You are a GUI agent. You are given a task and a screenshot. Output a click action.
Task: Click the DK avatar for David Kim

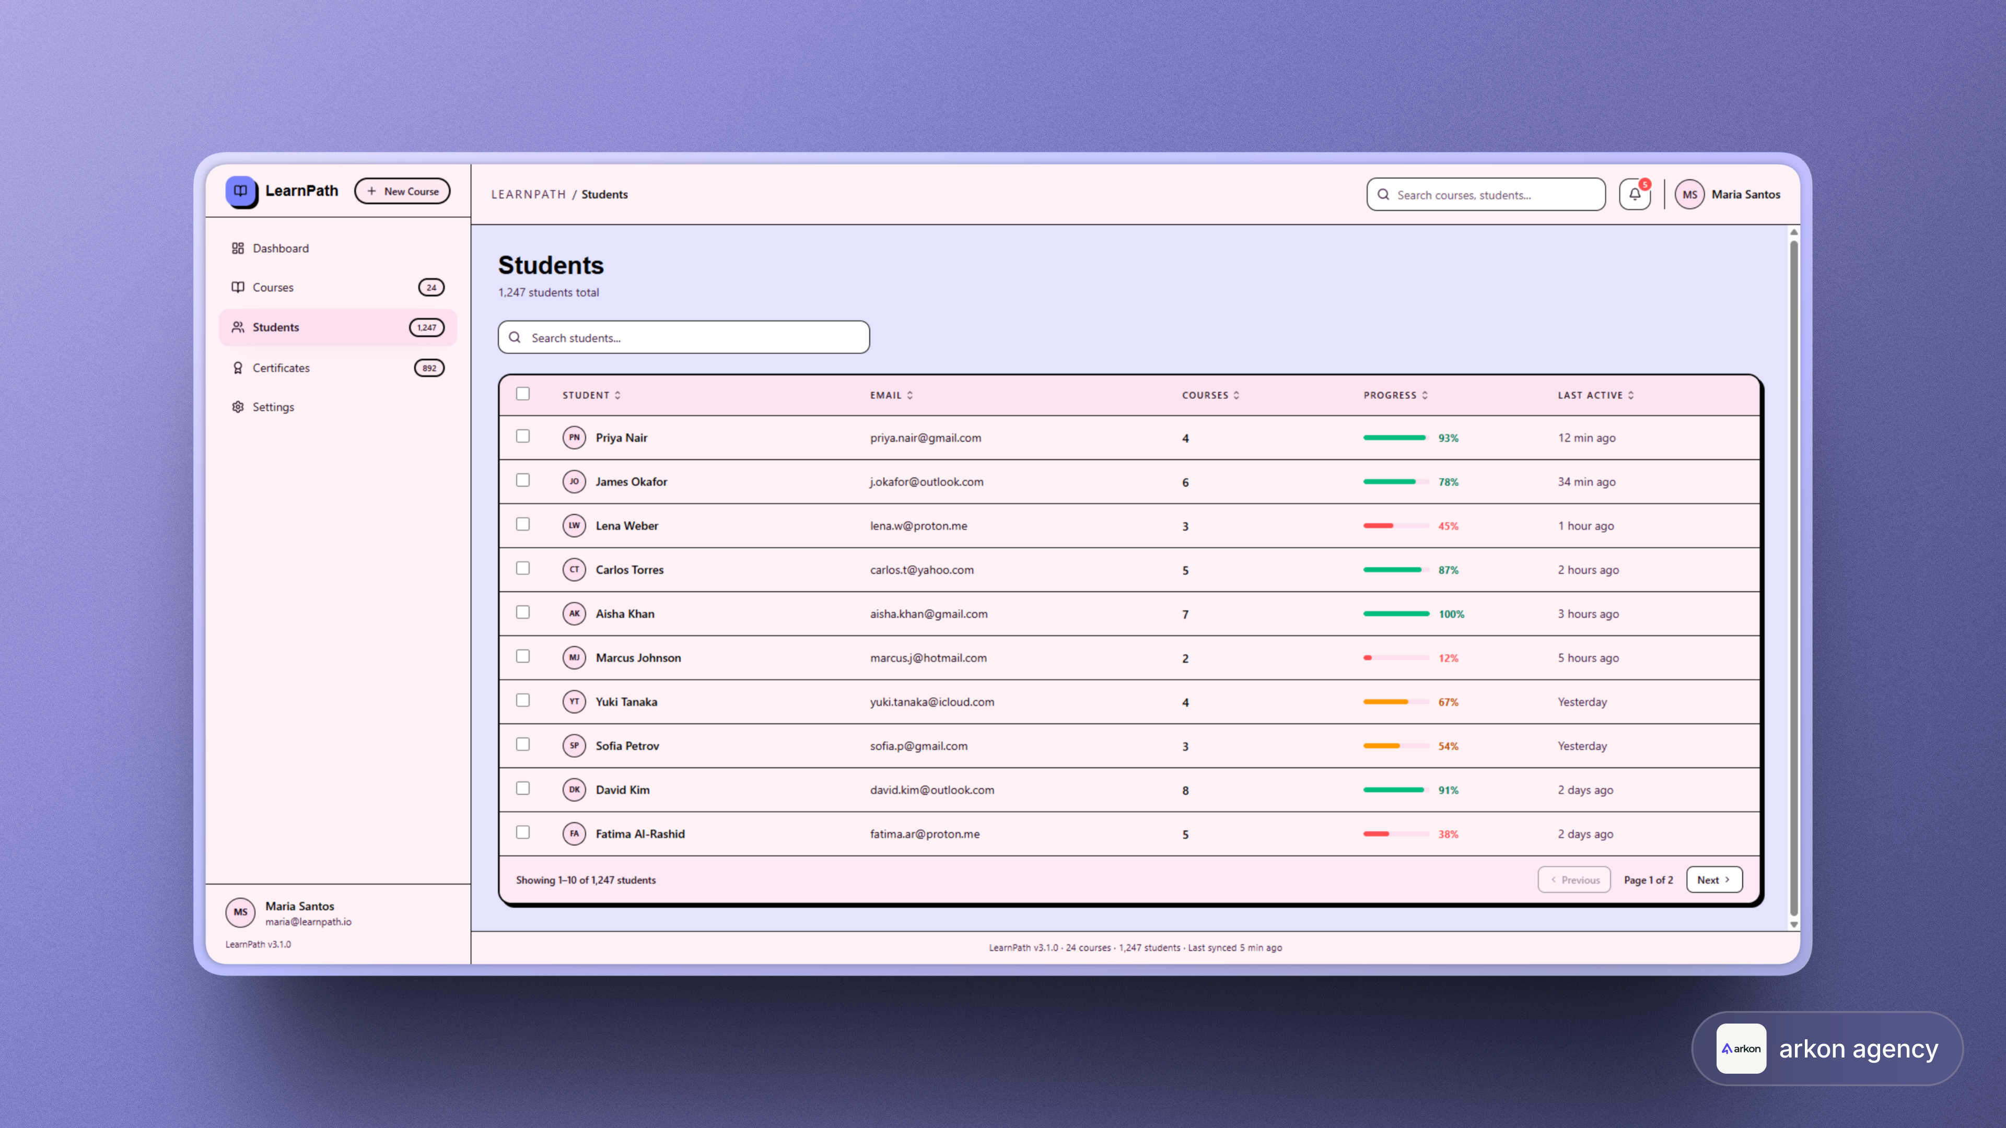pos(574,790)
